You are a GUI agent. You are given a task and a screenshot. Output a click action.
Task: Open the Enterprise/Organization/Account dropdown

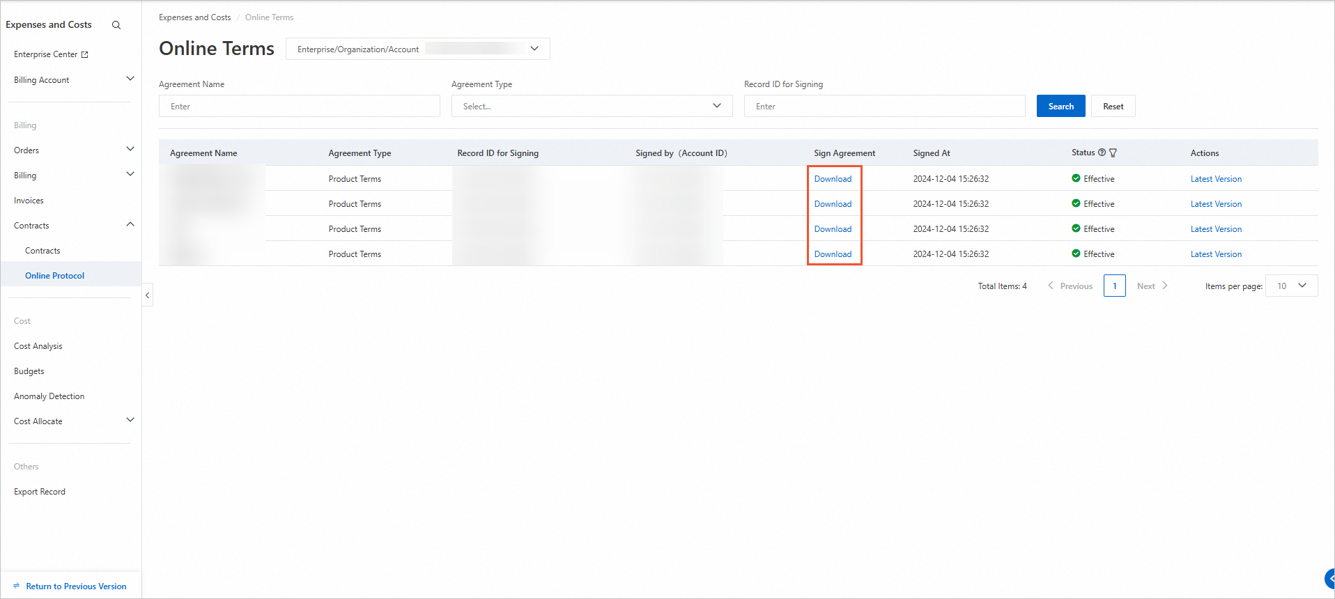point(418,49)
